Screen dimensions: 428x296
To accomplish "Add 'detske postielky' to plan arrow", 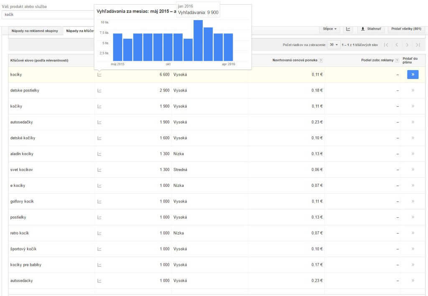I will (x=413, y=90).
